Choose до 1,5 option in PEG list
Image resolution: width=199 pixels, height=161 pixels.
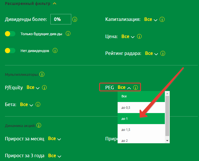[141, 130]
